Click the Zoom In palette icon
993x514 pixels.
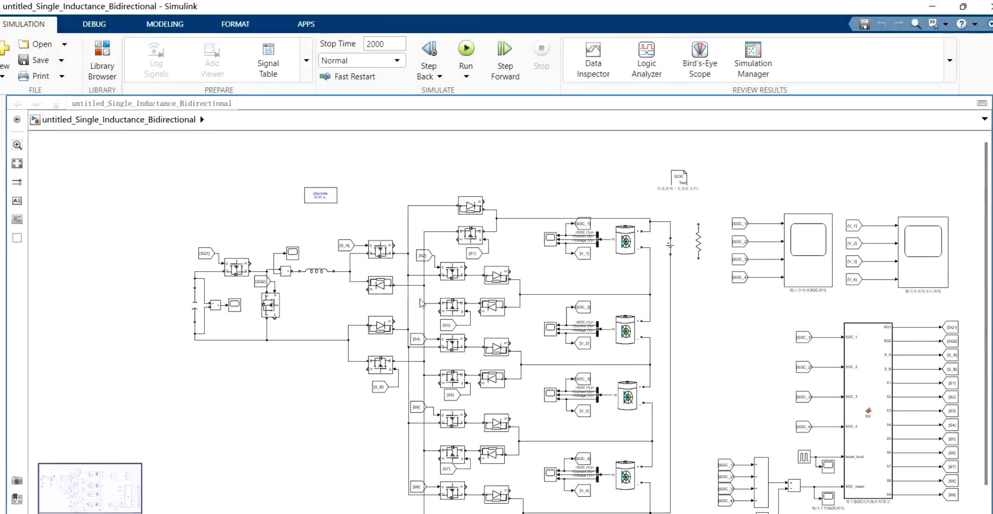click(17, 145)
